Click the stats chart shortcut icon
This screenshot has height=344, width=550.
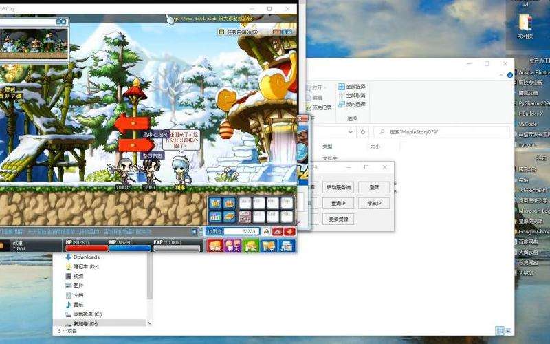[x=215, y=217]
